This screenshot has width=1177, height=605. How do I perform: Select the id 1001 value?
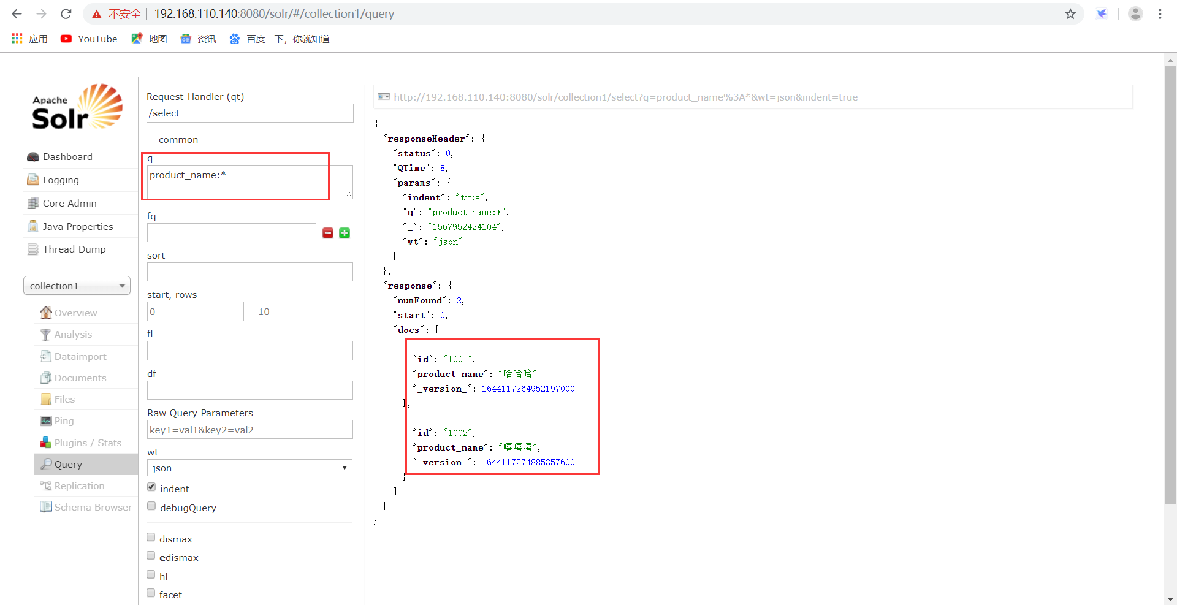(458, 359)
